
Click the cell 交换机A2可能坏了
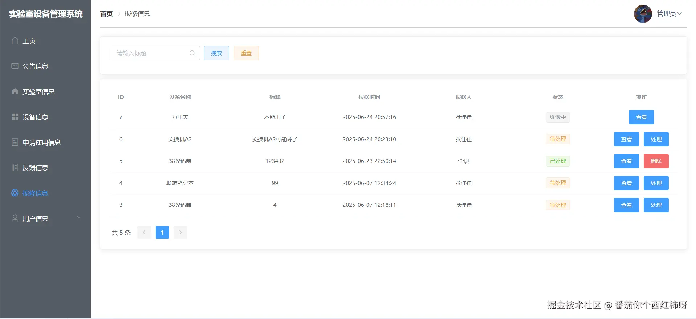click(x=275, y=139)
